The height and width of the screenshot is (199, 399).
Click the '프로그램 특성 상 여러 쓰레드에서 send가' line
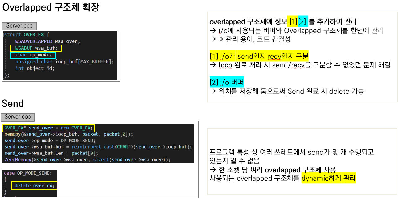pyautogui.click(x=292, y=152)
